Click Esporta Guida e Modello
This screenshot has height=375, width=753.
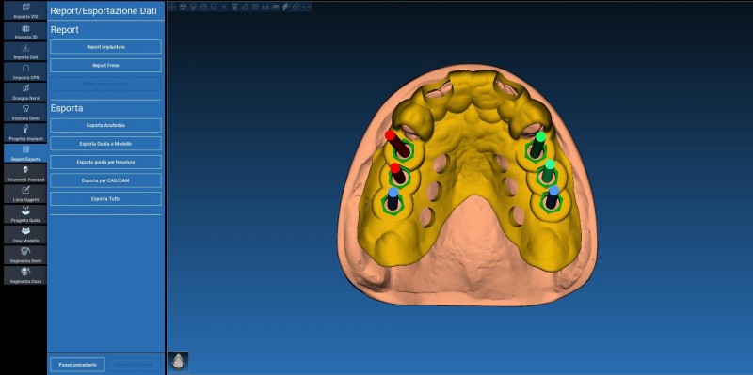pos(105,144)
